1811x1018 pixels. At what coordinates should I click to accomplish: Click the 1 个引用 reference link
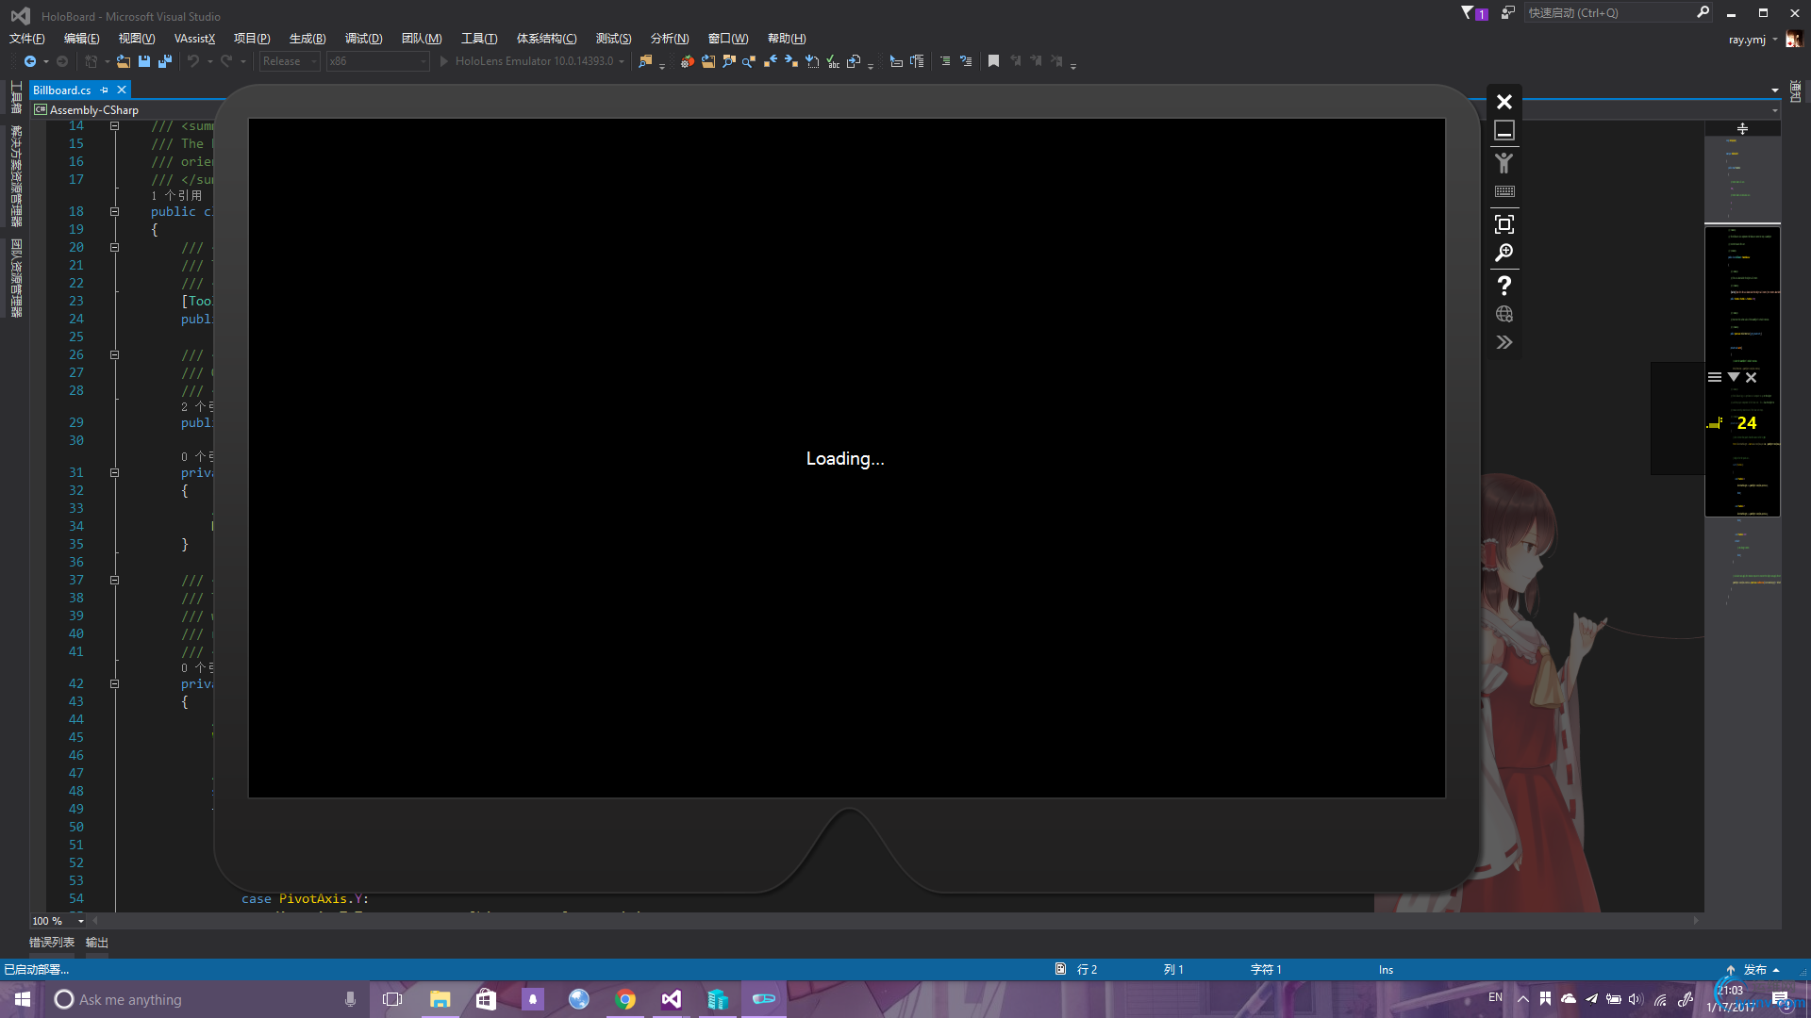(177, 196)
